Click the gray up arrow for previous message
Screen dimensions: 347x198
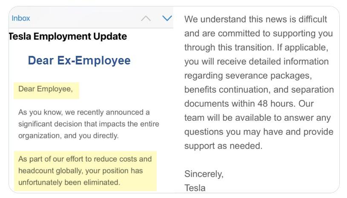pyautogui.click(x=146, y=18)
